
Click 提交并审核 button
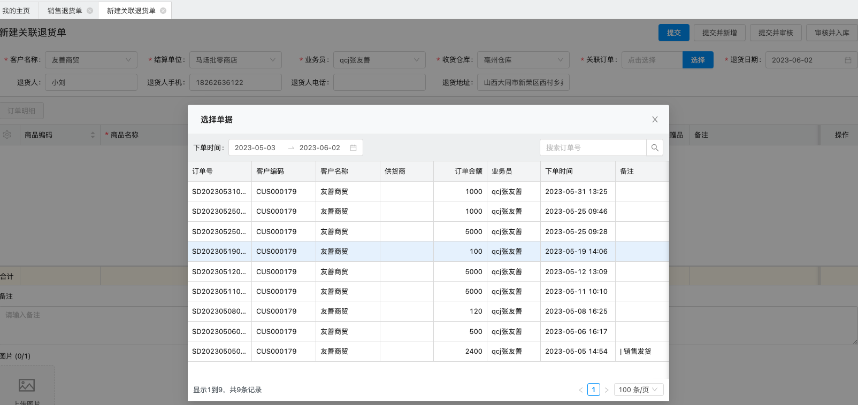[776, 33]
